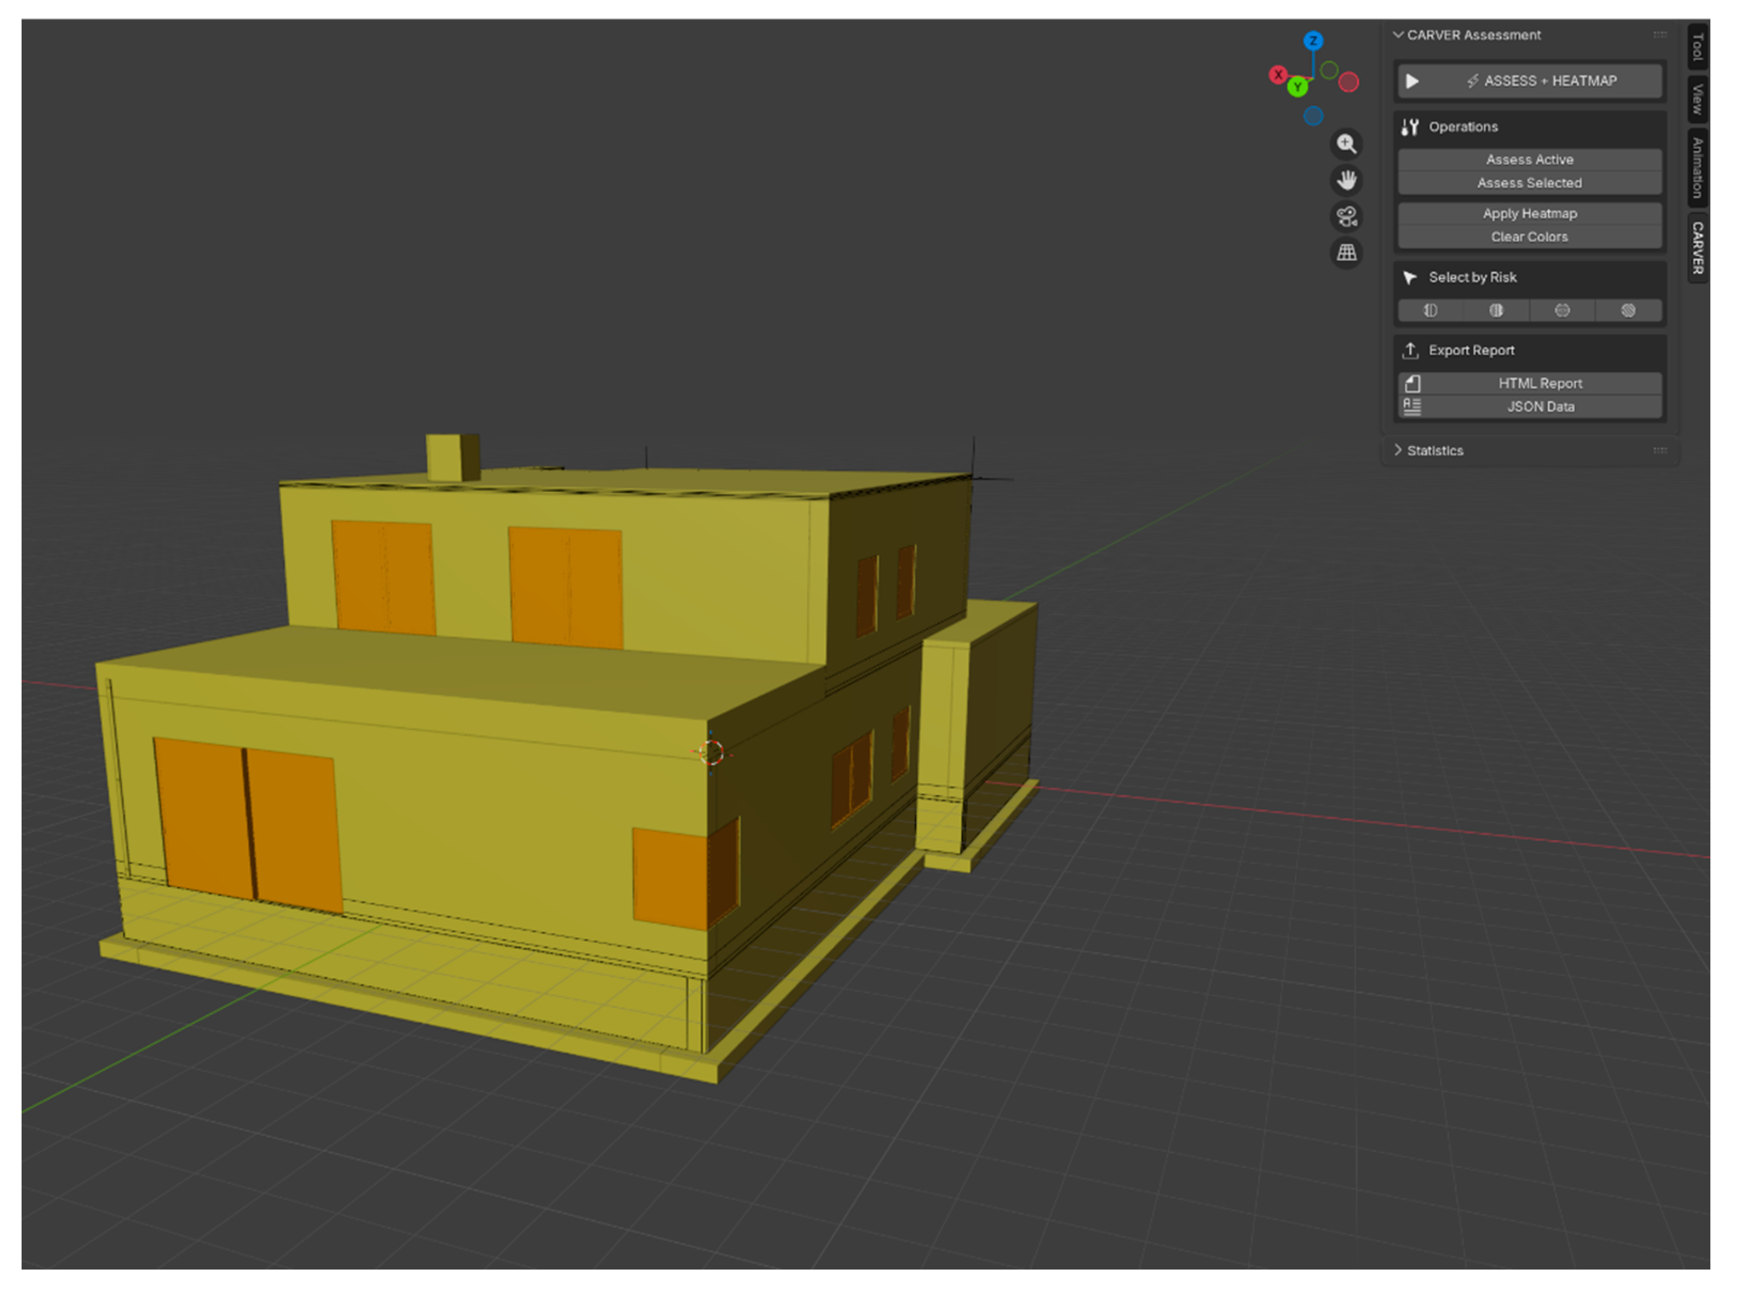
Task: Click the fourth Select by Risk icon
Action: pyautogui.click(x=1629, y=311)
